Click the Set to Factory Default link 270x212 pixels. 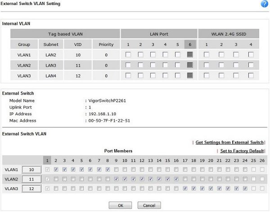242,151
